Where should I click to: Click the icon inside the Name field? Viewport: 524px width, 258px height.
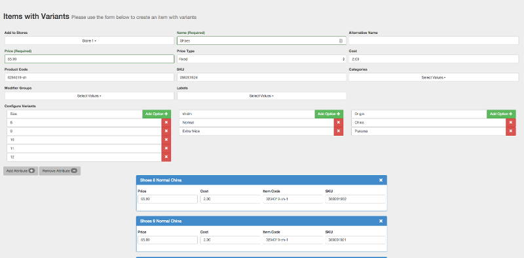[x=341, y=40]
